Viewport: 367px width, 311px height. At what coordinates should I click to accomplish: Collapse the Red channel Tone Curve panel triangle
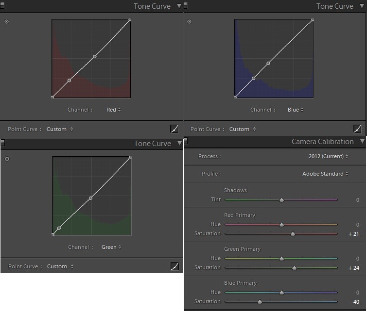click(179, 6)
